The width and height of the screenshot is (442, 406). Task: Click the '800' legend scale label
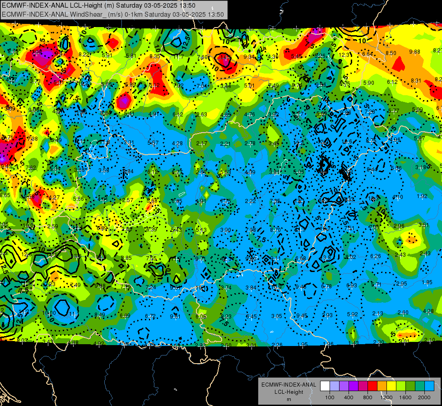[368, 397]
